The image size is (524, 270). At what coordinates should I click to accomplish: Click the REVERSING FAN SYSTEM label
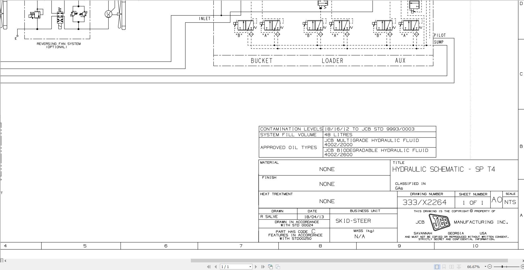point(59,44)
